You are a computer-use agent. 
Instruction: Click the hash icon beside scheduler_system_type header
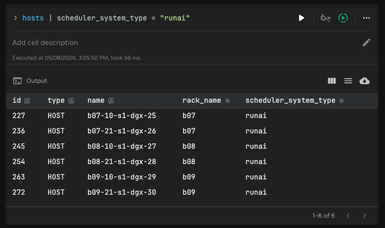(342, 101)
